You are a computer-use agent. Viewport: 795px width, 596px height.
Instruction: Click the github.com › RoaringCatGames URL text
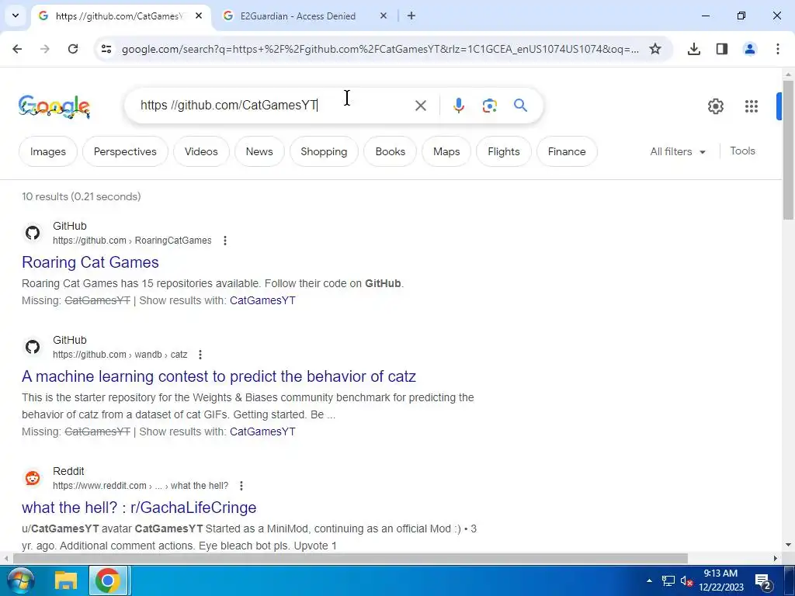(132, 241)
